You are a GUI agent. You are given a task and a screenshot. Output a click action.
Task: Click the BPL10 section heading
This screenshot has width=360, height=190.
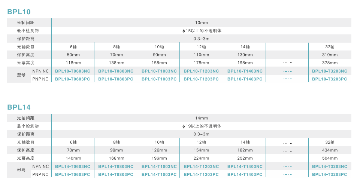point(19,12)
